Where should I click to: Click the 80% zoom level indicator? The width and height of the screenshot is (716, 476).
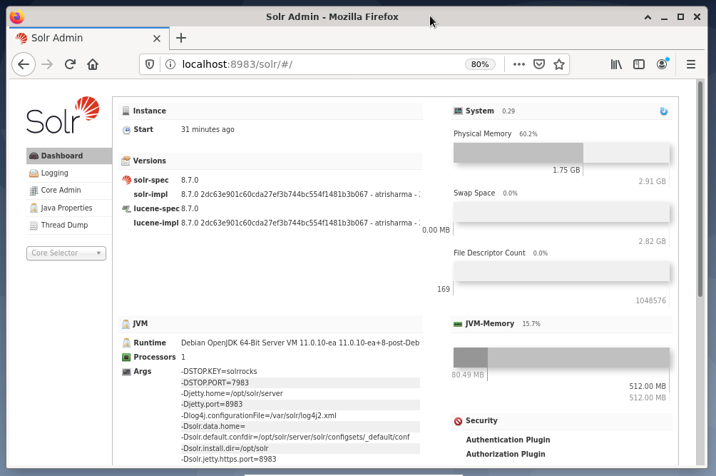click(480, 64)
